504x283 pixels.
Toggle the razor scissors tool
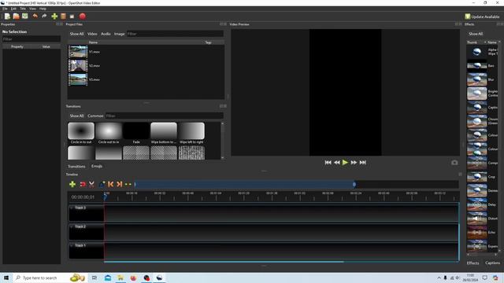91,184
